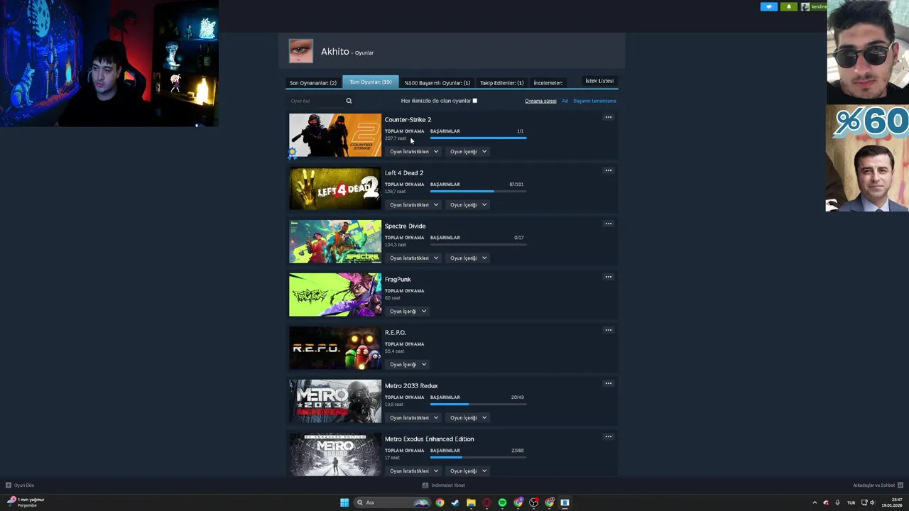909x511 pixels.
Task: Open Steam from the taskbar
Action: pos(455,502)
